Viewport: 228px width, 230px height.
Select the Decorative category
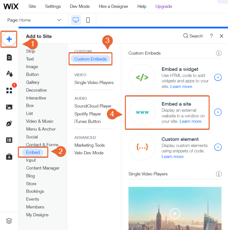(x=36, y=90)
